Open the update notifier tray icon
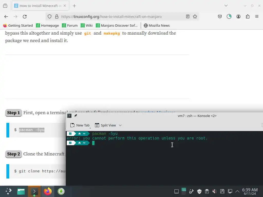Viewport: 263px width, 197px height. 191,191
